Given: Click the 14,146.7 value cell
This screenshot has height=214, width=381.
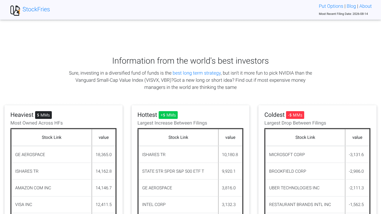Looking at the screenshot, I should pos(104,188).
